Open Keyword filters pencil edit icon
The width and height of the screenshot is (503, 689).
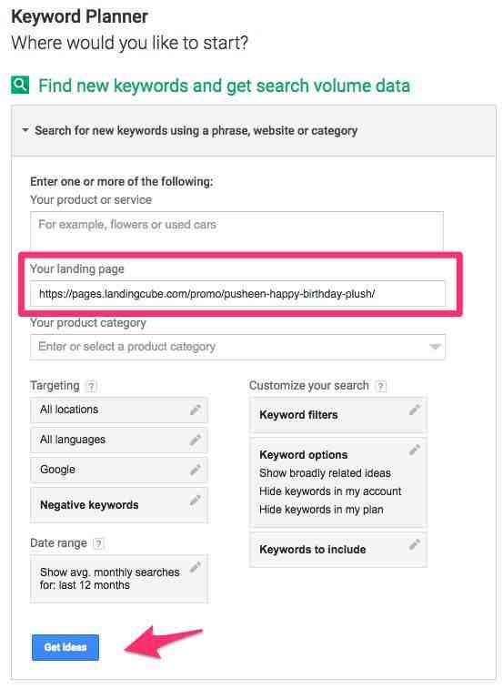pos(415,410)
